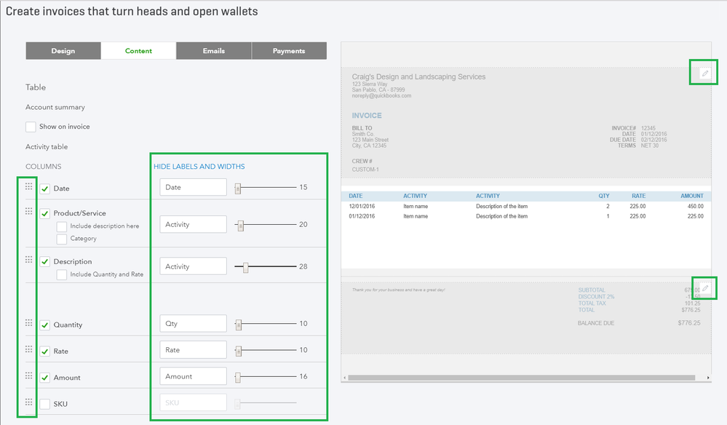Screen dimensions: 727x425
Task: Click the pencil edit icon on invoice footer
Action: (704, 289)
